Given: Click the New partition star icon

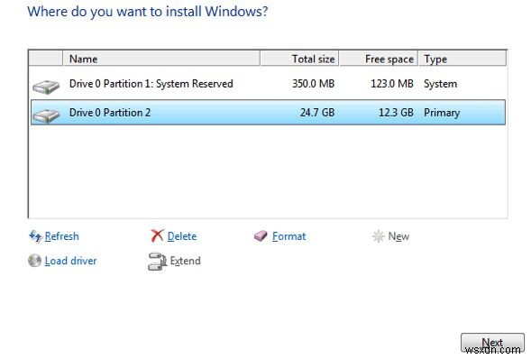Looking at the screenshot, I should 378,236.
